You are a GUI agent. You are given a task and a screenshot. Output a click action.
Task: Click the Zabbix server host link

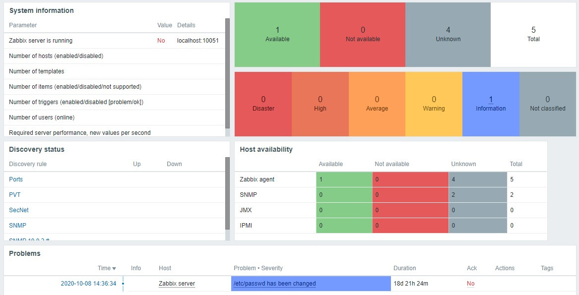(x=177, y=284)
